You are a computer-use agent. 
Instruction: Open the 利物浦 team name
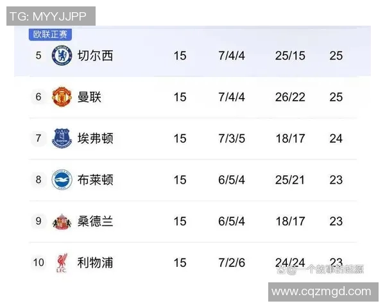tap(95, 262)
